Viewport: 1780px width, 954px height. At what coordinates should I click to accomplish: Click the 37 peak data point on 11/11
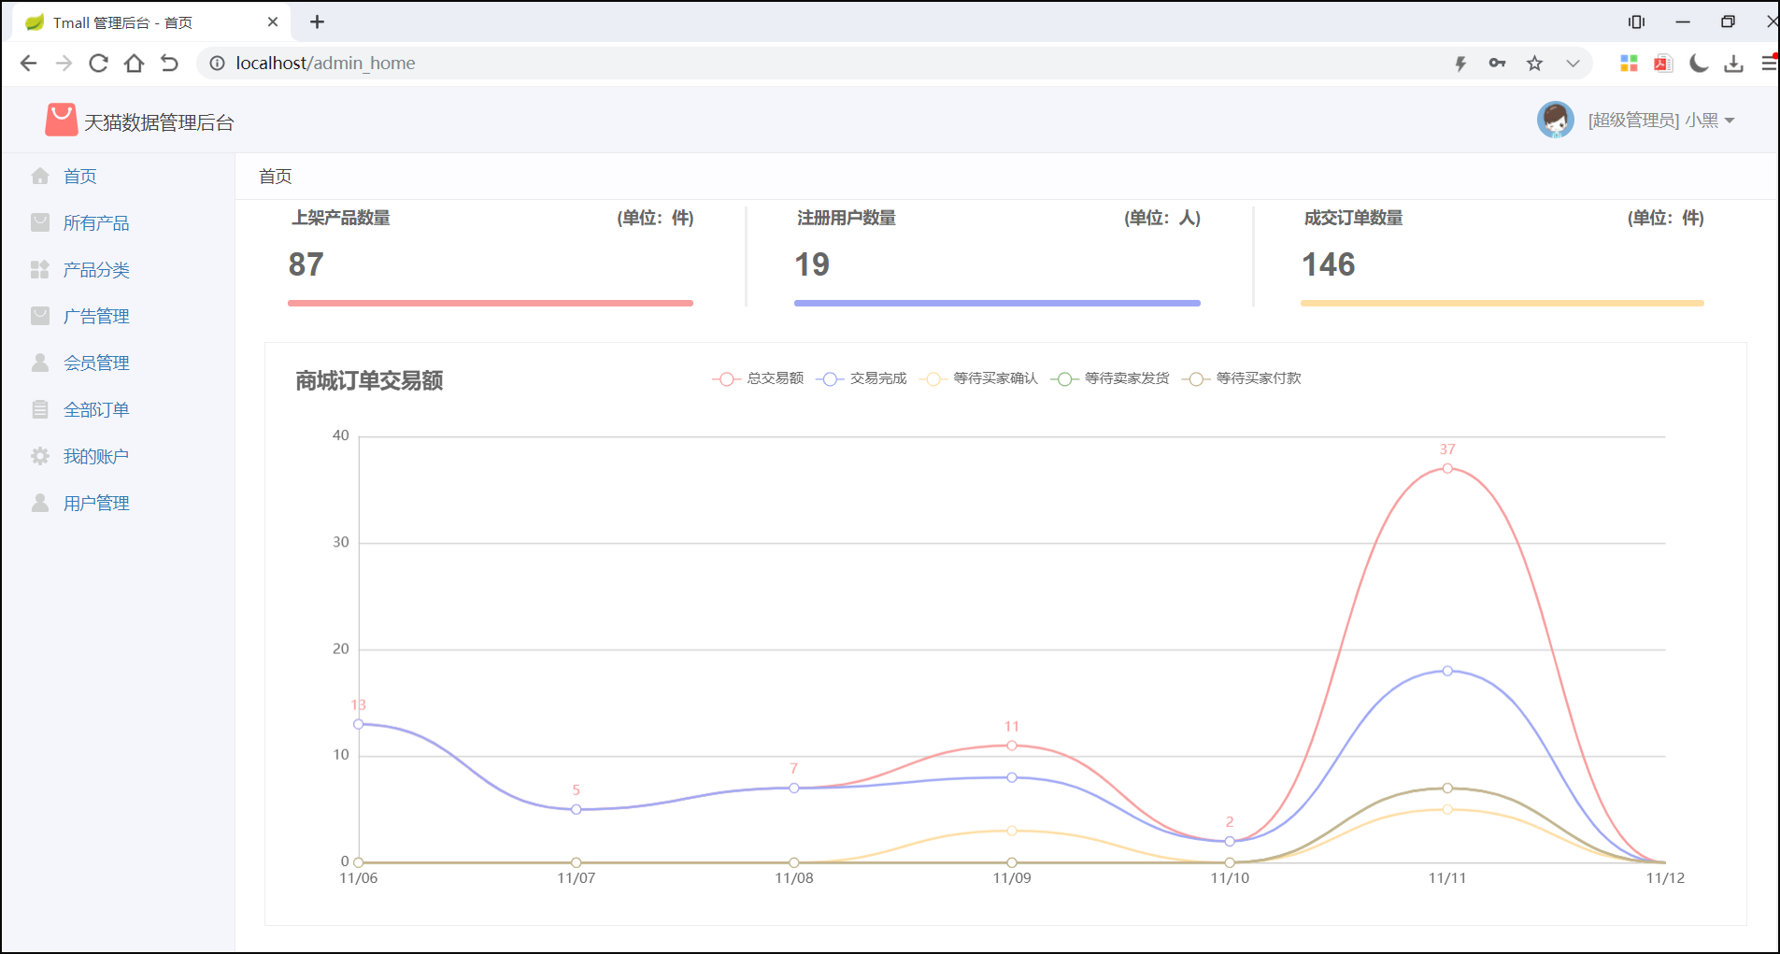(1447, 468)
